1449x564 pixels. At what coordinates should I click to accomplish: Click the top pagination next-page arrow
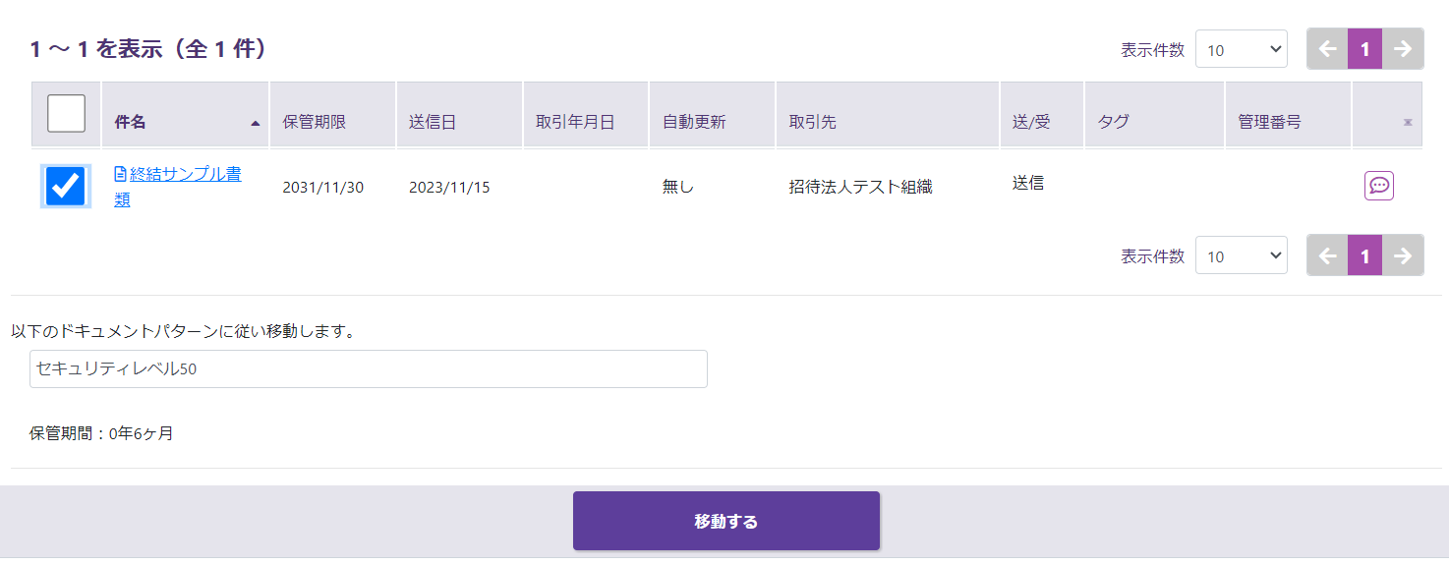(x=1403, y=49)
